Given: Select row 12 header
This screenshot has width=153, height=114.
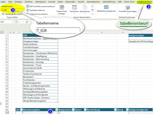Looking at the screenshot, I should (7, 68).
